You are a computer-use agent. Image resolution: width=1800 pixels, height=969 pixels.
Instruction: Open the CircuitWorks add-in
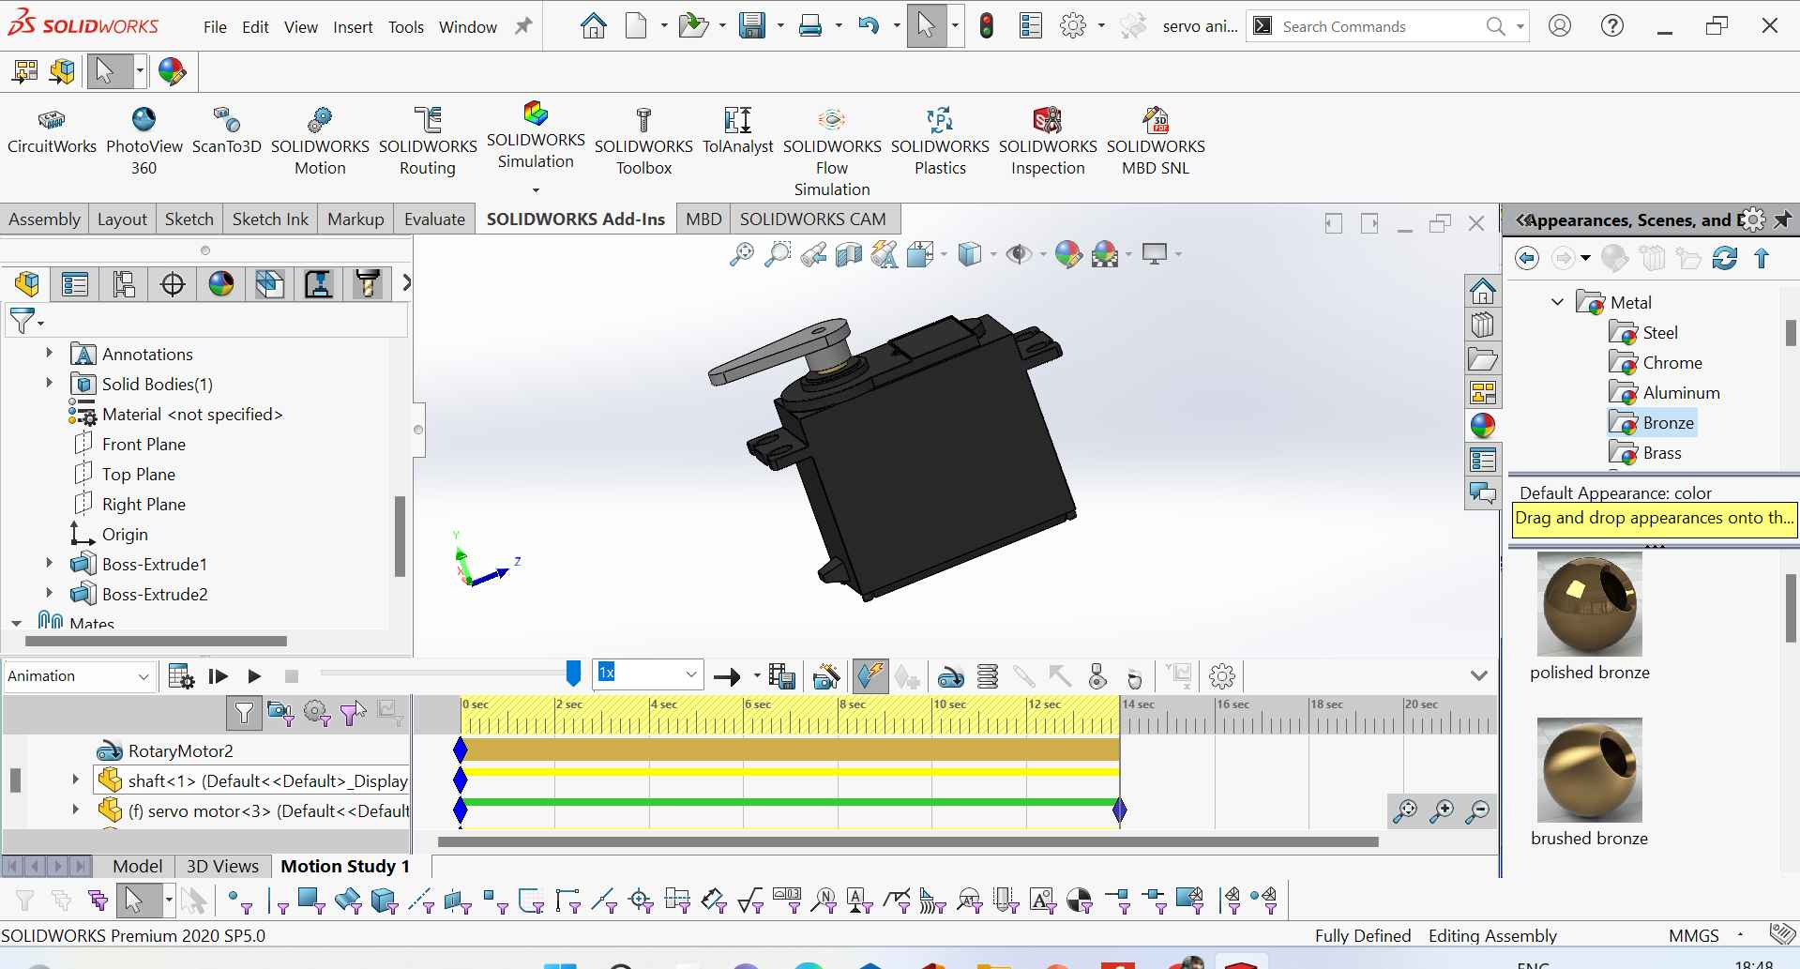click(52, 131)
